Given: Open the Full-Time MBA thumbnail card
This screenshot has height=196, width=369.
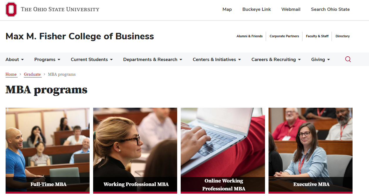Looking at the screenshot, I should (x=48, y=150).
